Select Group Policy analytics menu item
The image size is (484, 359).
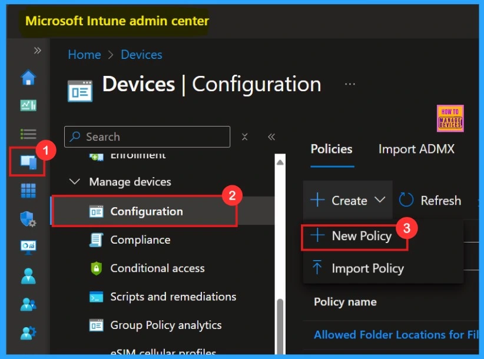166,325
